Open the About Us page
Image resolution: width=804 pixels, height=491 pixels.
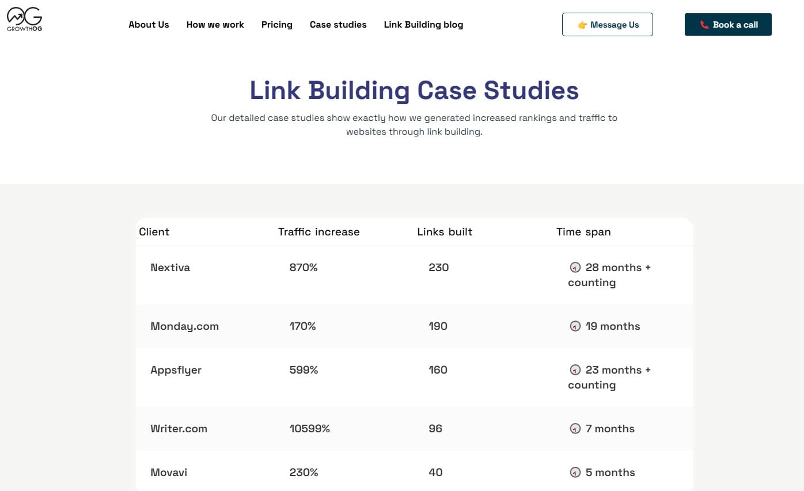[149, 25]
